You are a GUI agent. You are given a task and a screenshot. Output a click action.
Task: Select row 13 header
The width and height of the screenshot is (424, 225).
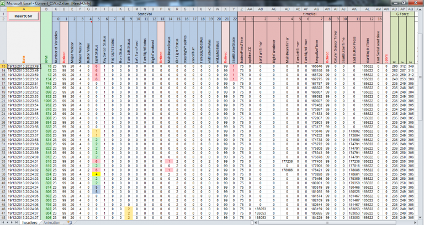click(3, 66)
